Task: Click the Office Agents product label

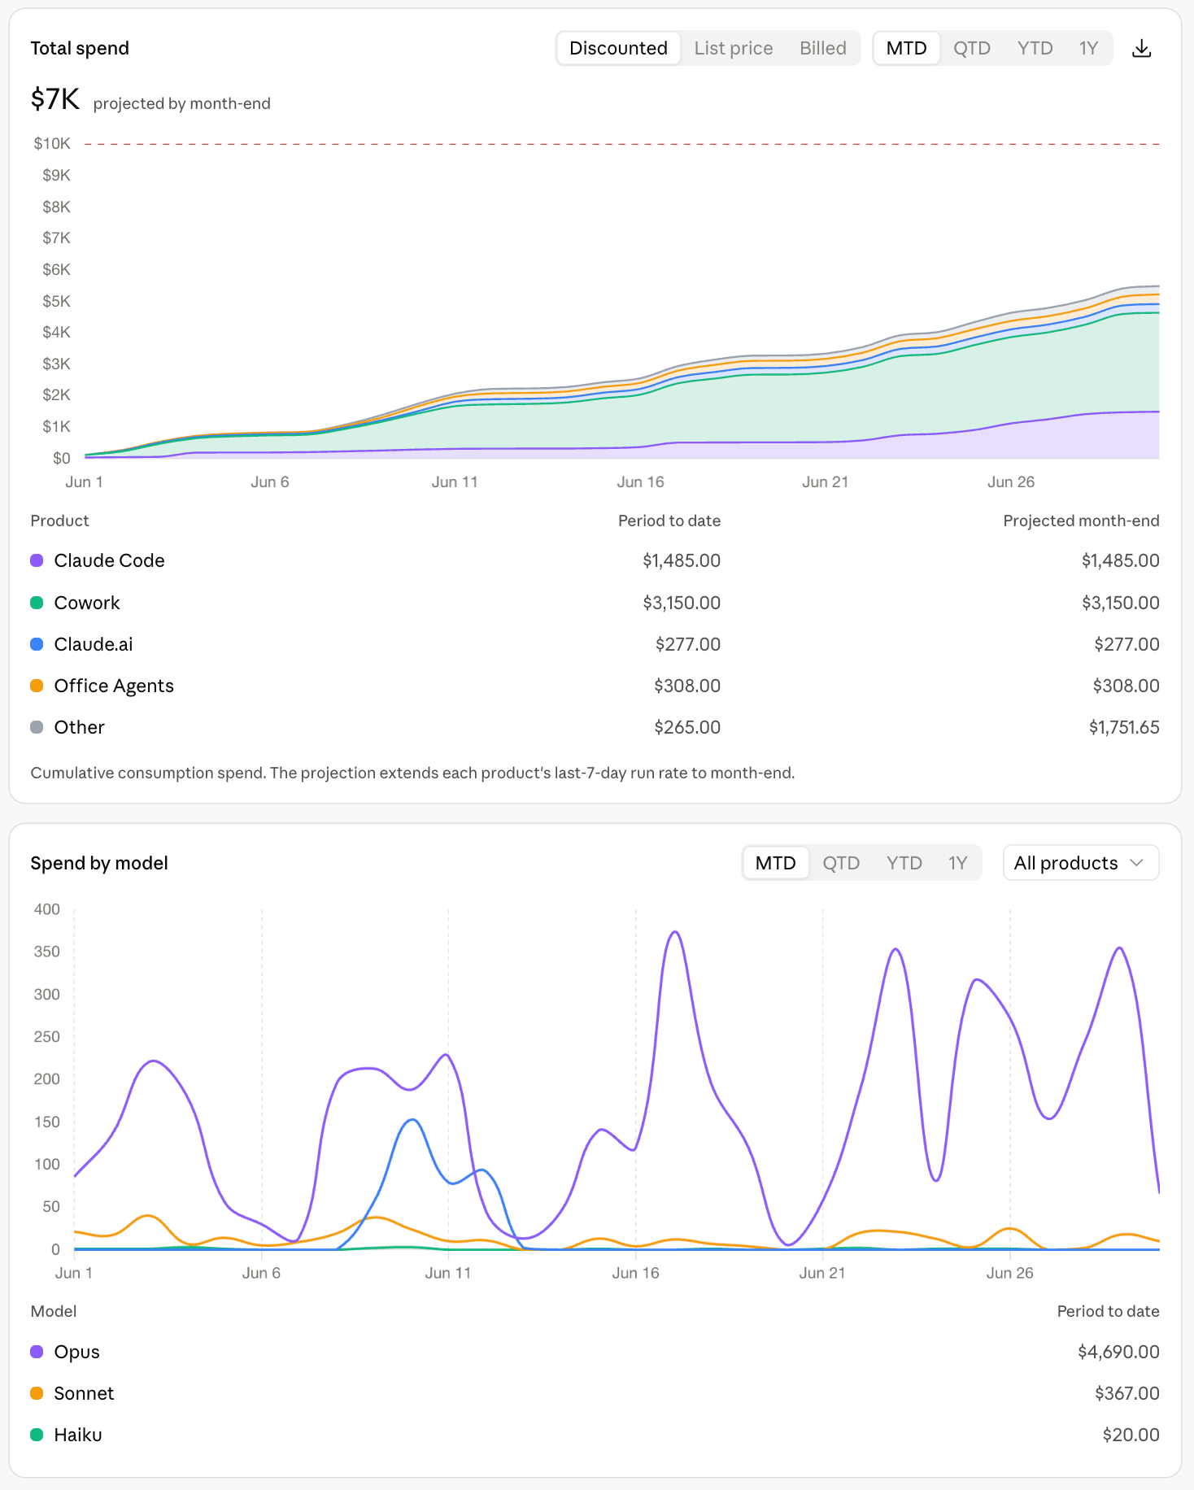Action: click(x=114, y=686)
